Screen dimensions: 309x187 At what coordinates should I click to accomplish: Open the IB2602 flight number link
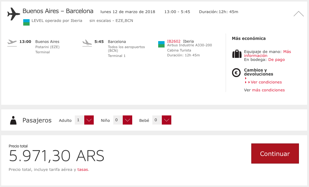coord(174,41)
